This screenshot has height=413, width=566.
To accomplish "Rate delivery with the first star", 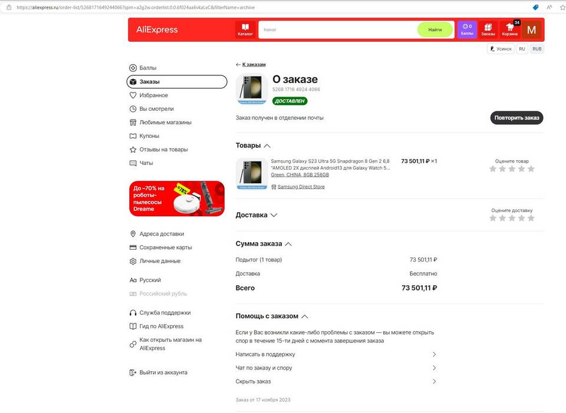I will [x=493, y=218].
